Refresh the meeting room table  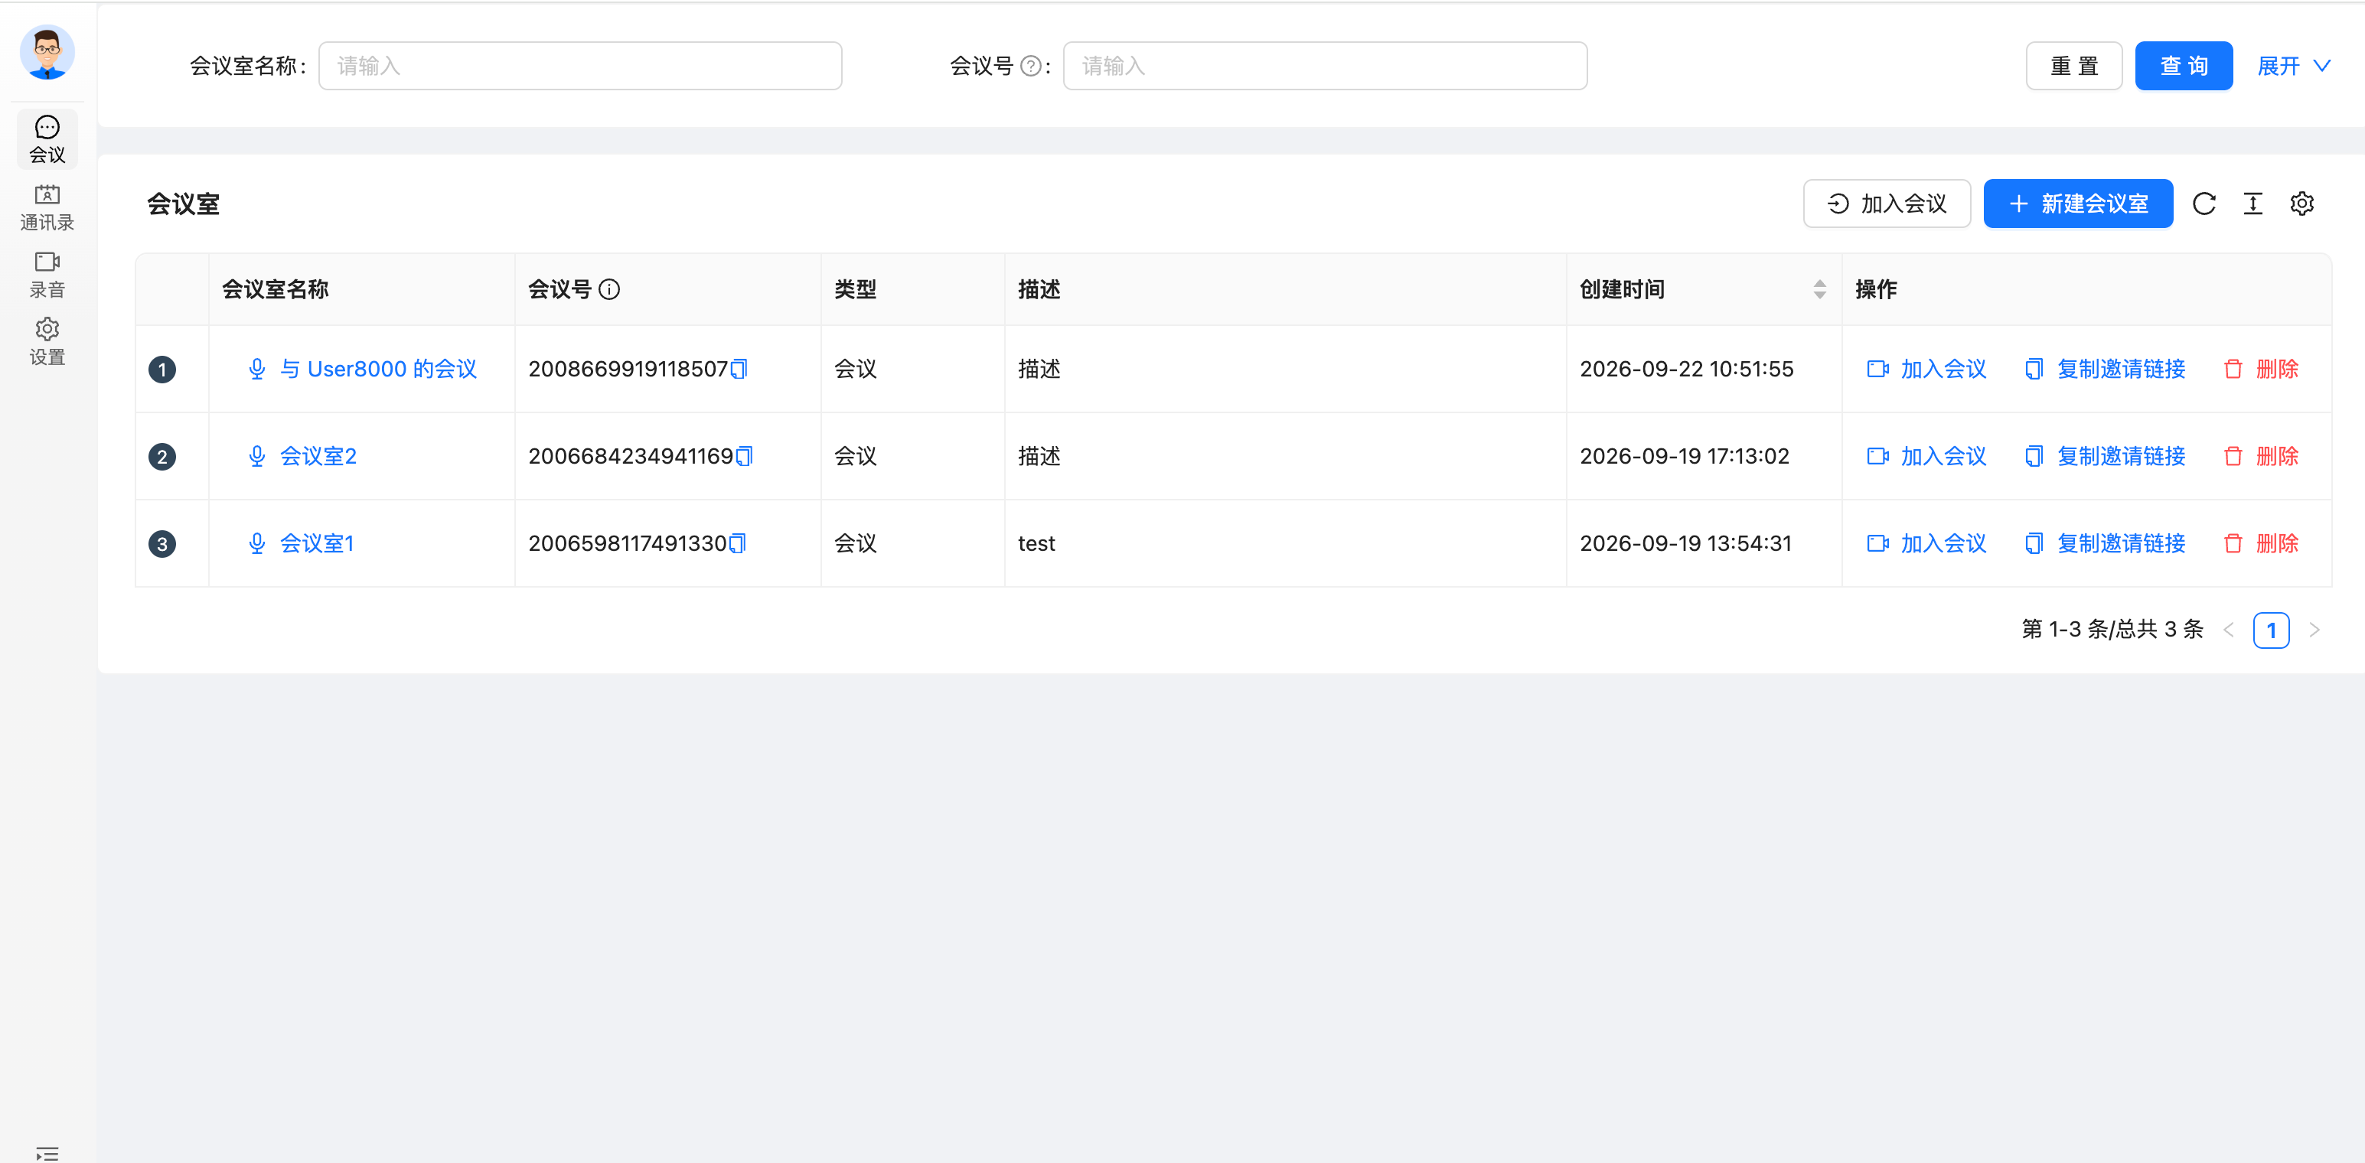[2204, 204]
